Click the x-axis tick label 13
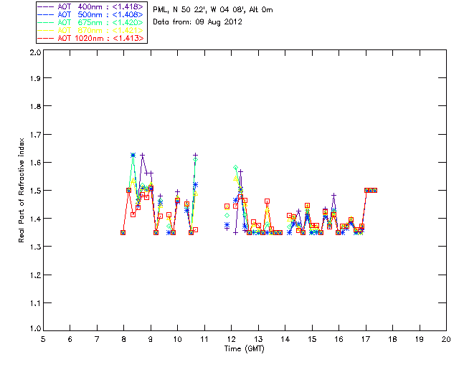Viewport: 459px width, 367px height. tap(258, 339)
